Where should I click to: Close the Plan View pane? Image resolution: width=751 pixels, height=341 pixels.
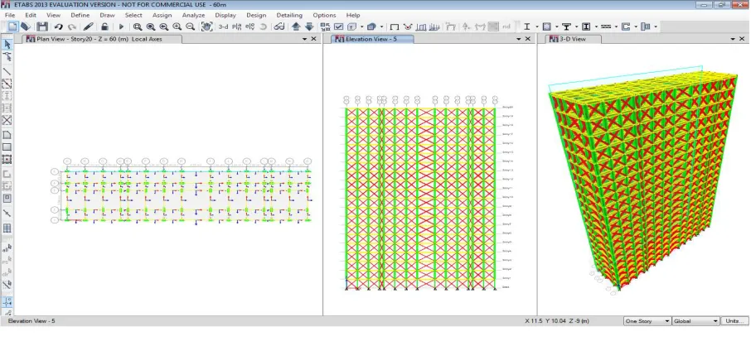pyautogui.click(x=313, y=39)
